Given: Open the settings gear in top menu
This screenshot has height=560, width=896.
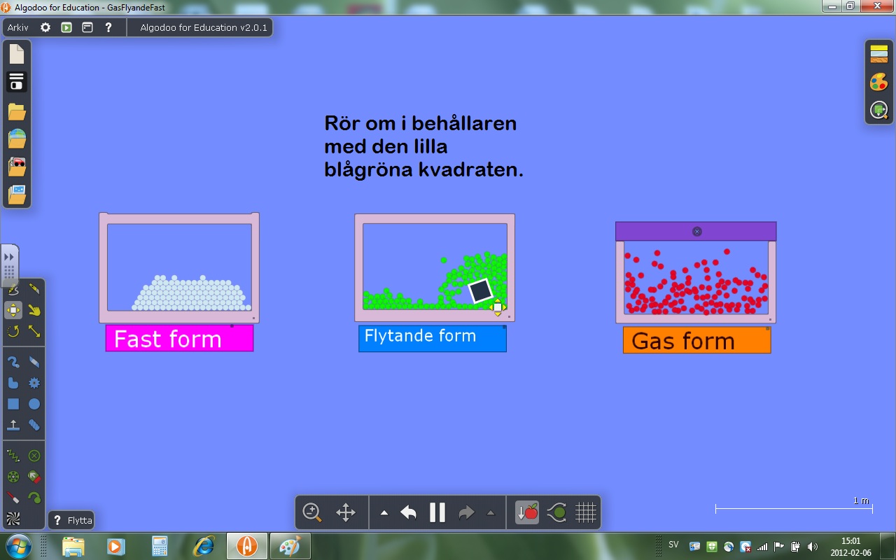Looking at the screenshot, I should pos(45,27).
